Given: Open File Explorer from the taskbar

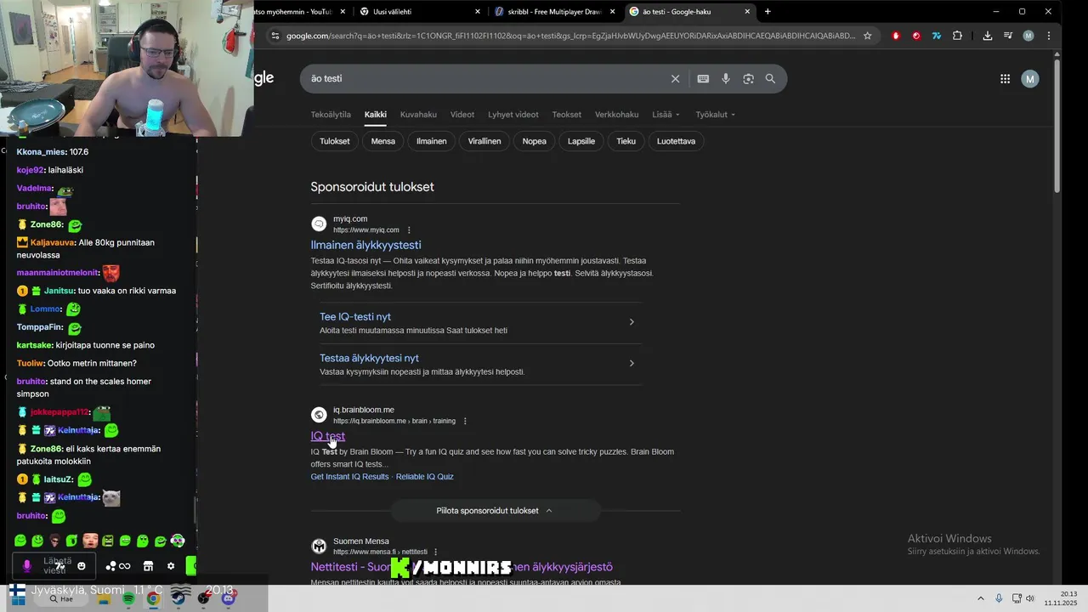Looking at the screenshot, I should point(104,598).
